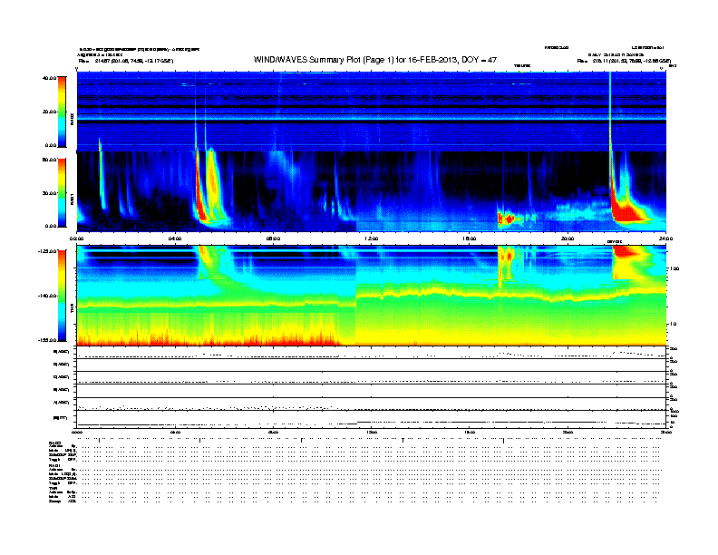Viewport: 718px width, 555px height.
Task: Click the 40.00 label on RAD2 scale
Action: [x=49, y=78]
